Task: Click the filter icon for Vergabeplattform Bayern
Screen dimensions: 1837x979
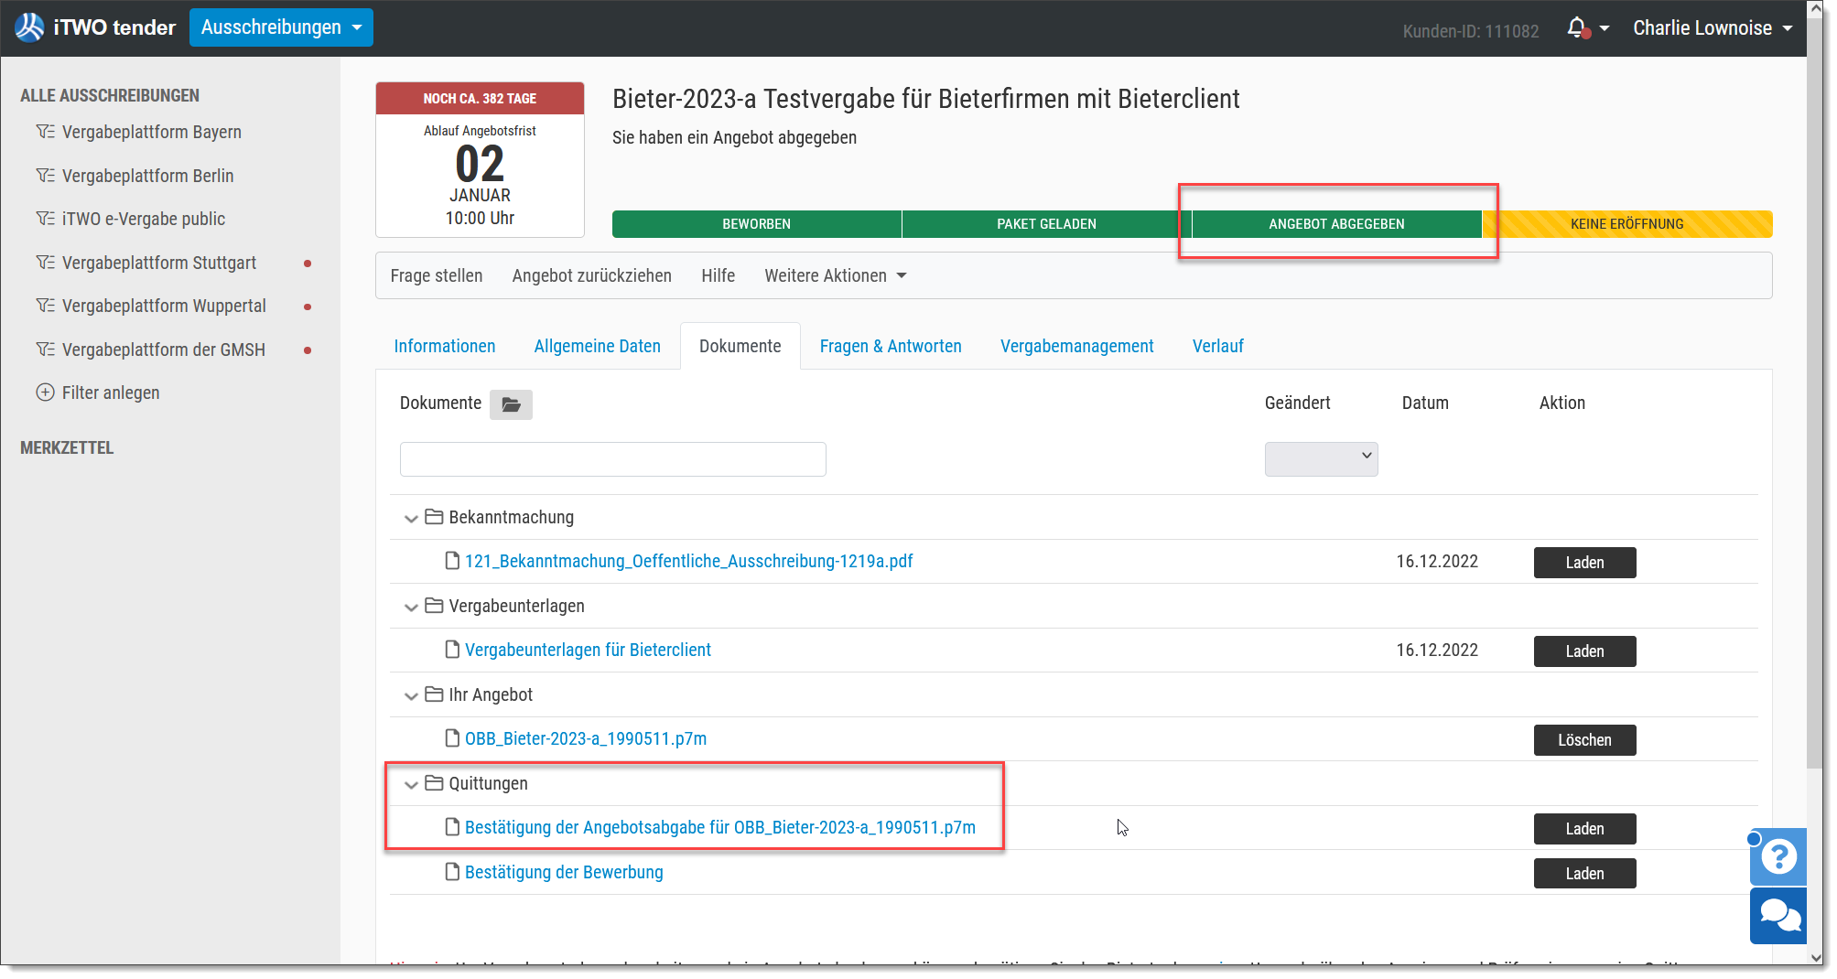Action: click(45, 132)
